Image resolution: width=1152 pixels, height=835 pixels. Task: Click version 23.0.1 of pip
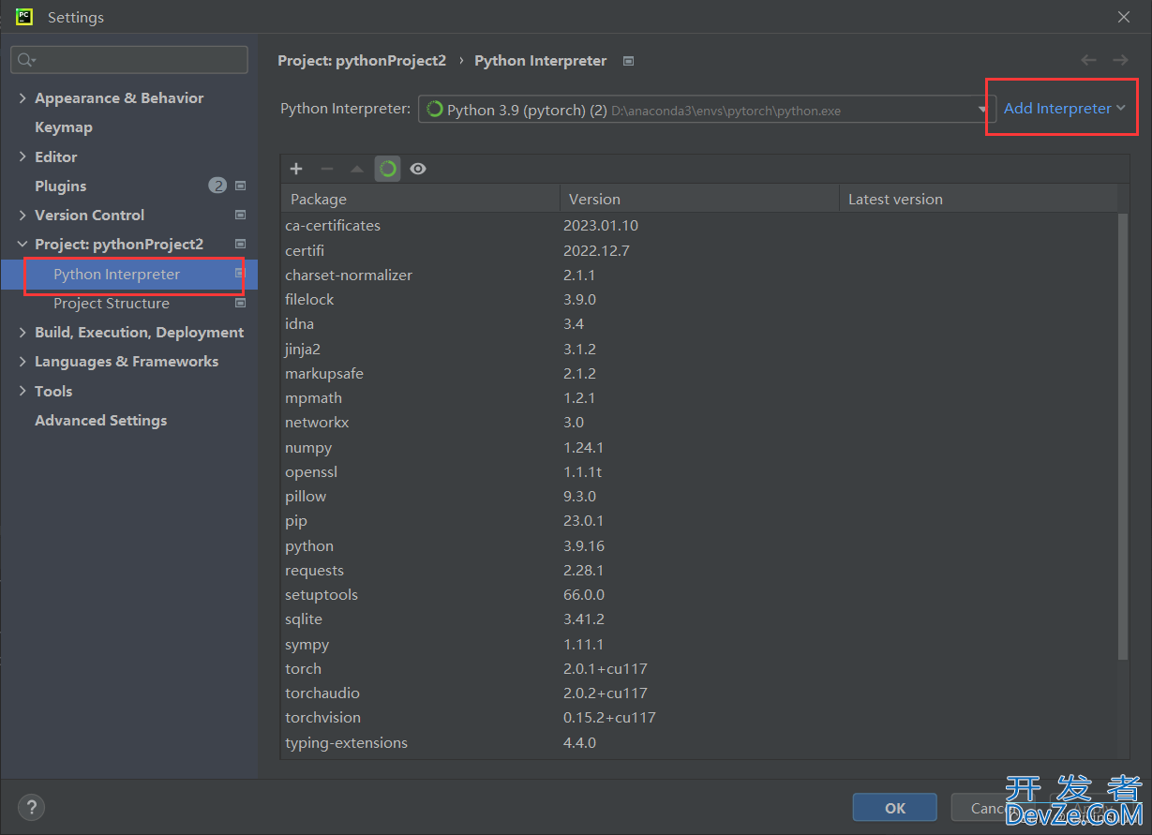click(583, 520)
